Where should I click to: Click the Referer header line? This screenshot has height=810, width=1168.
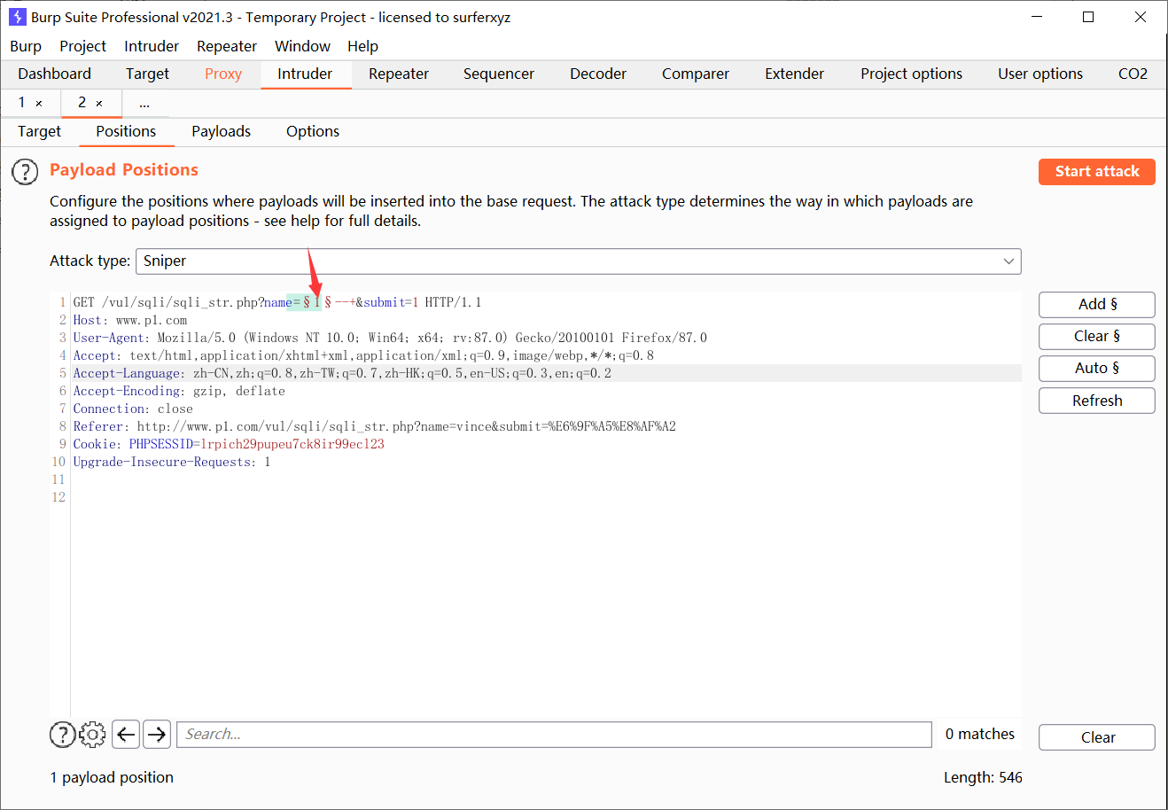(x=374, y=426)
